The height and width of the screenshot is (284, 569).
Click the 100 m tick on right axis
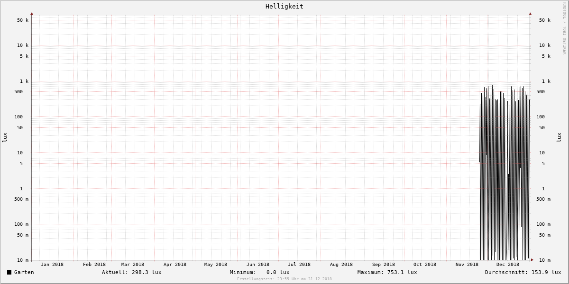543,224
